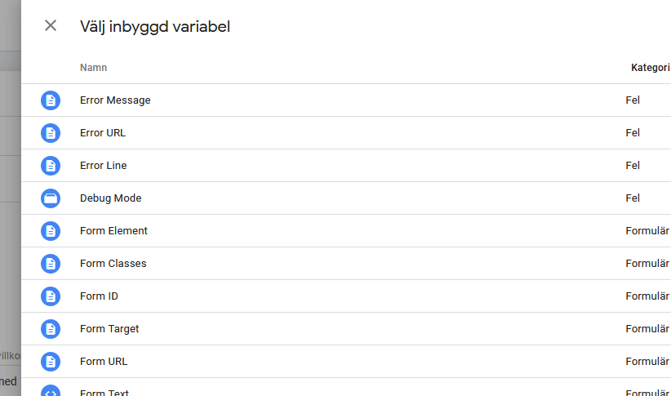Screen dimensions: 671x396
Task: Close the built-in variable panel
Action: 51,25
